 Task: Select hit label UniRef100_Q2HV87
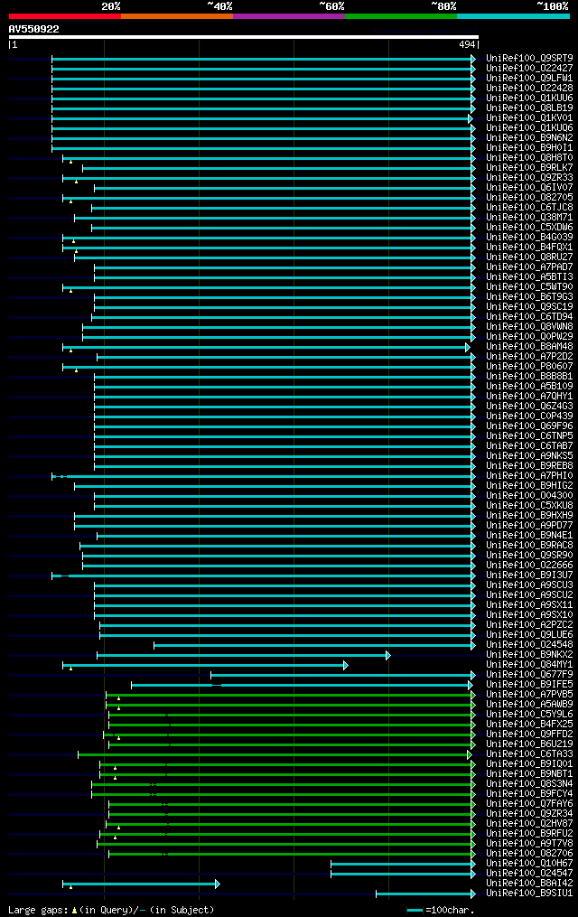click(529, 824)
